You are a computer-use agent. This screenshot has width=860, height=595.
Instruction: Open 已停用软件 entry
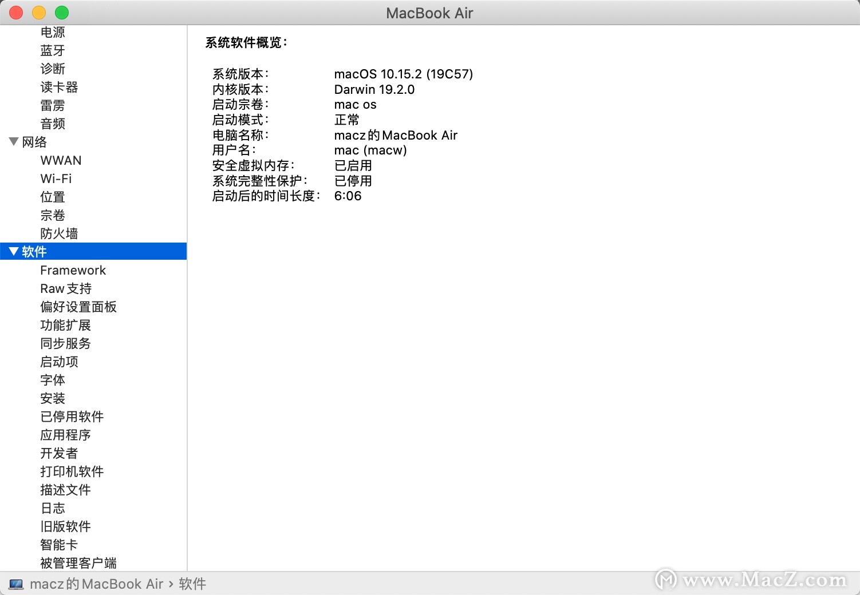pyautogui.click(x=72, y=416)
